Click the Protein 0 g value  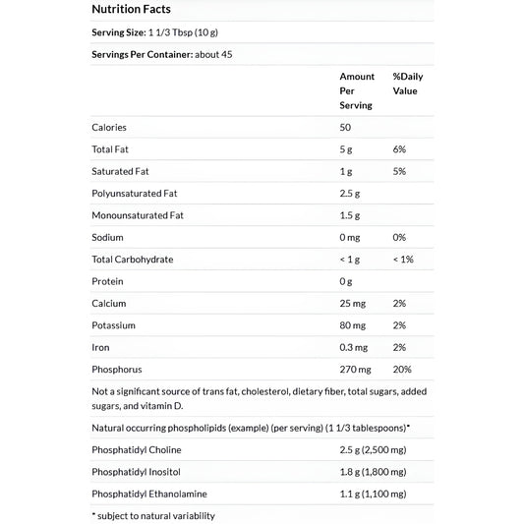tap(345, 282)
